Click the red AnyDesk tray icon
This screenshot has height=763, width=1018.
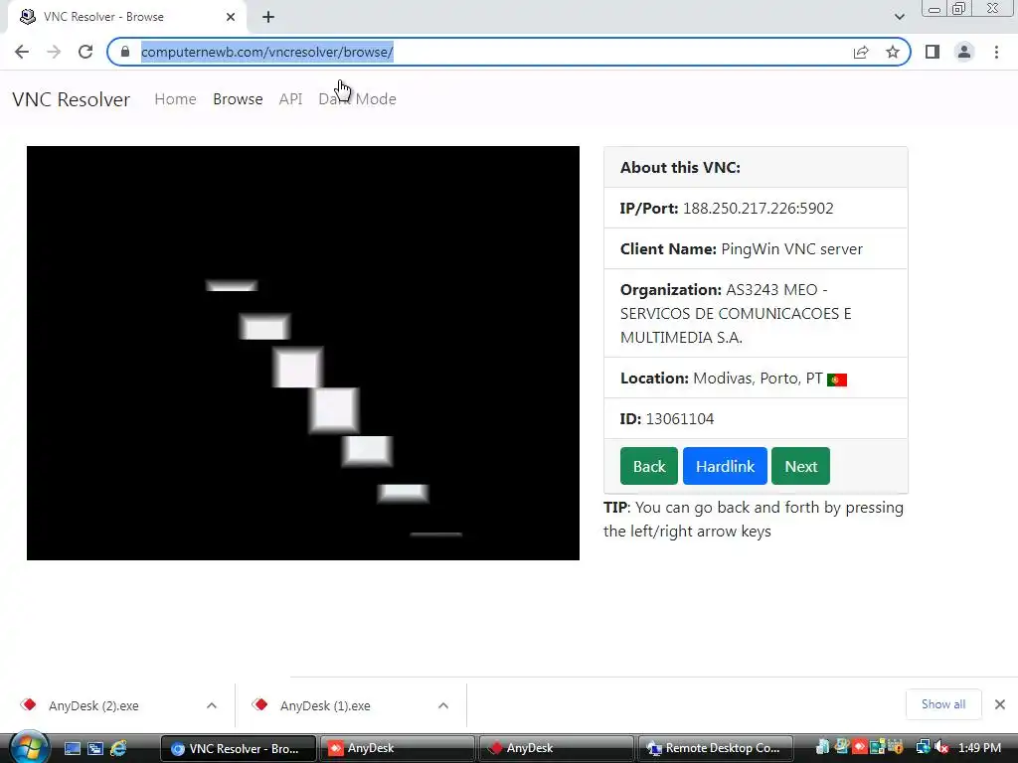(x=860, y=748)
